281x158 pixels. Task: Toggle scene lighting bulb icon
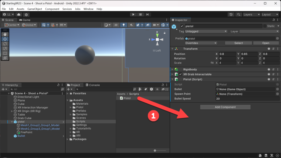[123, 25]
